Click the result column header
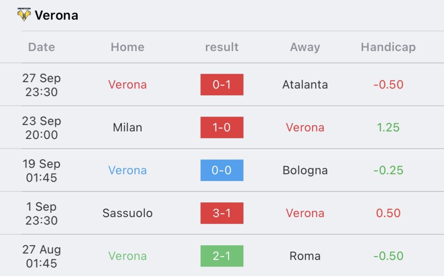 tap(222, 47)
